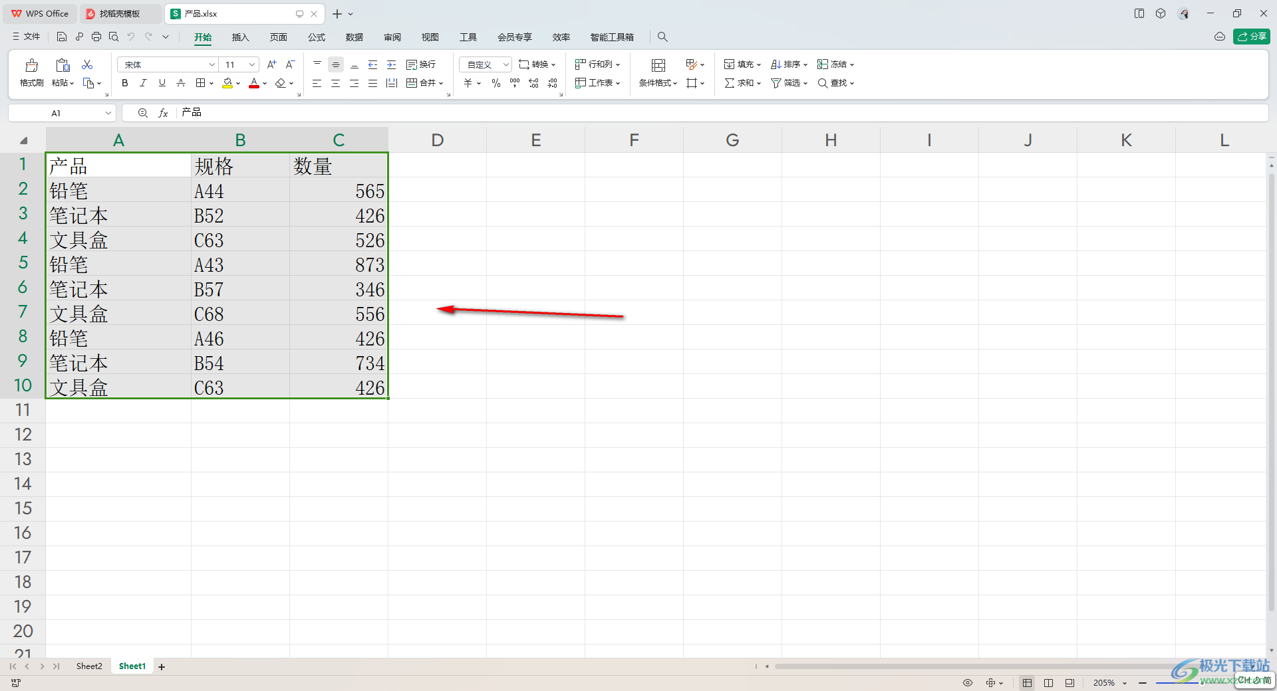The image size is (1277, 691).
Task: Click the Format Painter (格式刷) icon
Action: pyautogui.click(x=31, y=65)
